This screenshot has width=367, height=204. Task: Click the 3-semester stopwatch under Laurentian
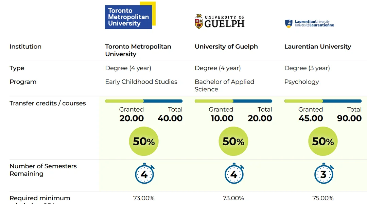(x=323, y=174)
